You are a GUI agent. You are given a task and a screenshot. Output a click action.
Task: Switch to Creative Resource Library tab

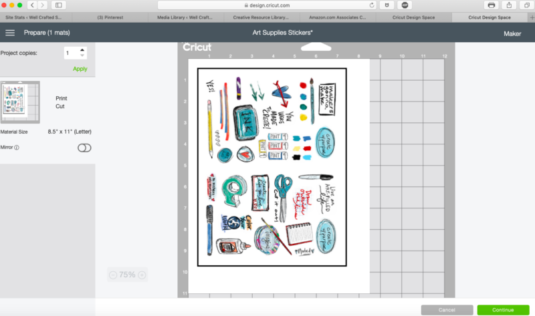point(261,17)
